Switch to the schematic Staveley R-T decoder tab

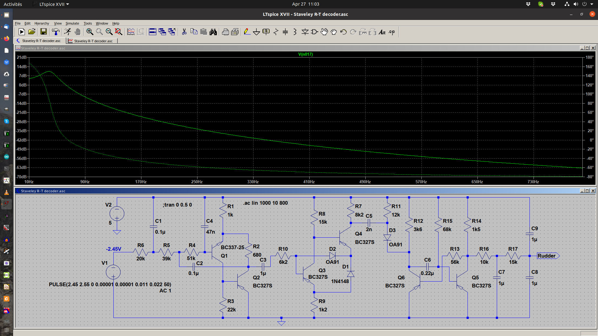tap(40, 41)
